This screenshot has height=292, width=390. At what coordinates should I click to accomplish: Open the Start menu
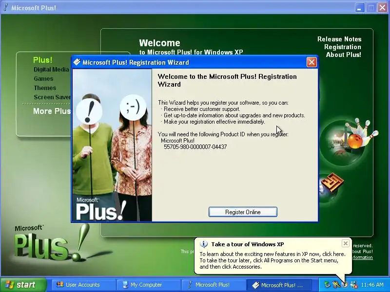pos(23,285)
